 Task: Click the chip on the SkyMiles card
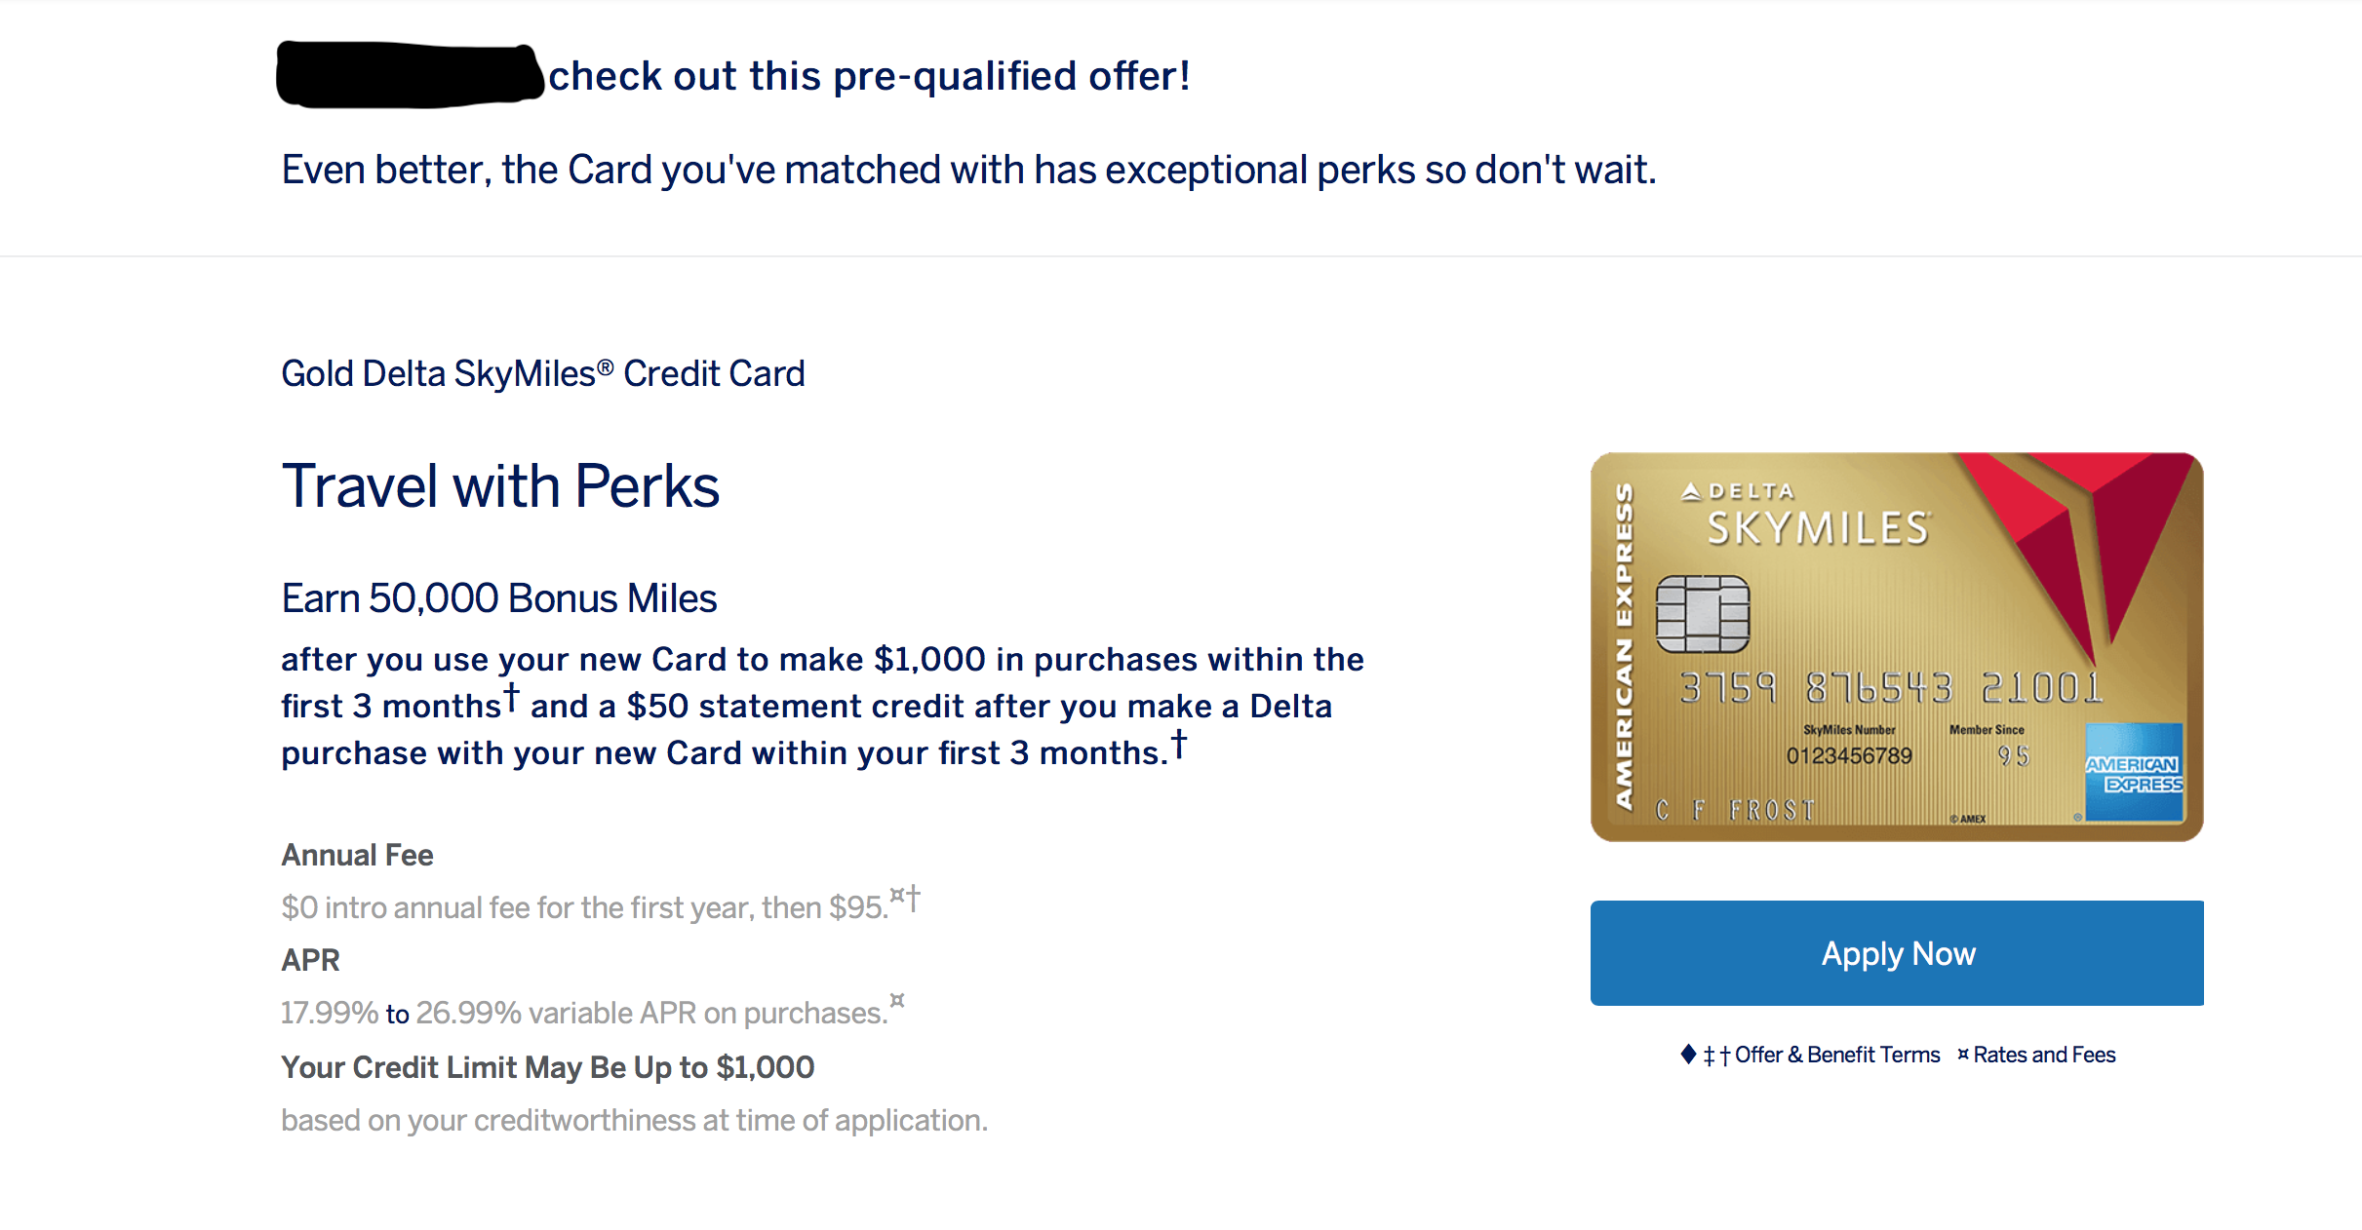(x=1702, y=614)
